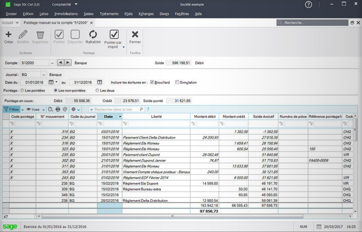Image resolution: width=362 pixels, height=232 pixels.
Task: Open the Traitements menu
Action: tap(109, 14)
